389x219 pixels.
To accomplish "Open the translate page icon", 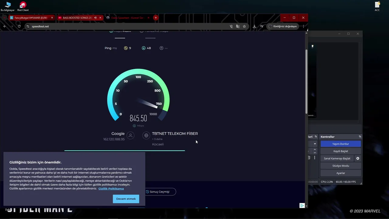I will tap(238, 26).
